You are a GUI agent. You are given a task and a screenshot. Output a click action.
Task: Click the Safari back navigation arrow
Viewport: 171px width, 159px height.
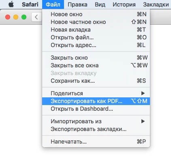coord(36,17)
